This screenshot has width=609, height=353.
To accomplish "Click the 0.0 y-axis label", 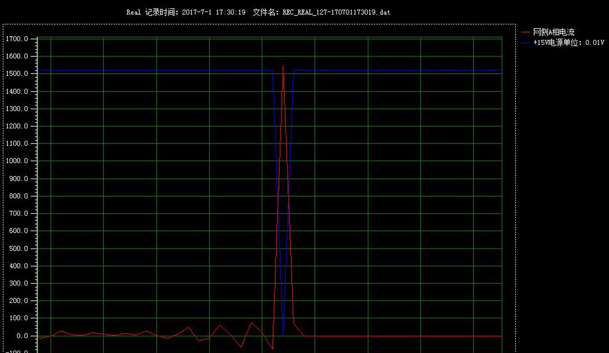I will coord(22,336).
